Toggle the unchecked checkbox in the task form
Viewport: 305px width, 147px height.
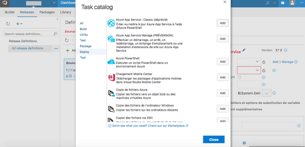click(x=239, y=77)
